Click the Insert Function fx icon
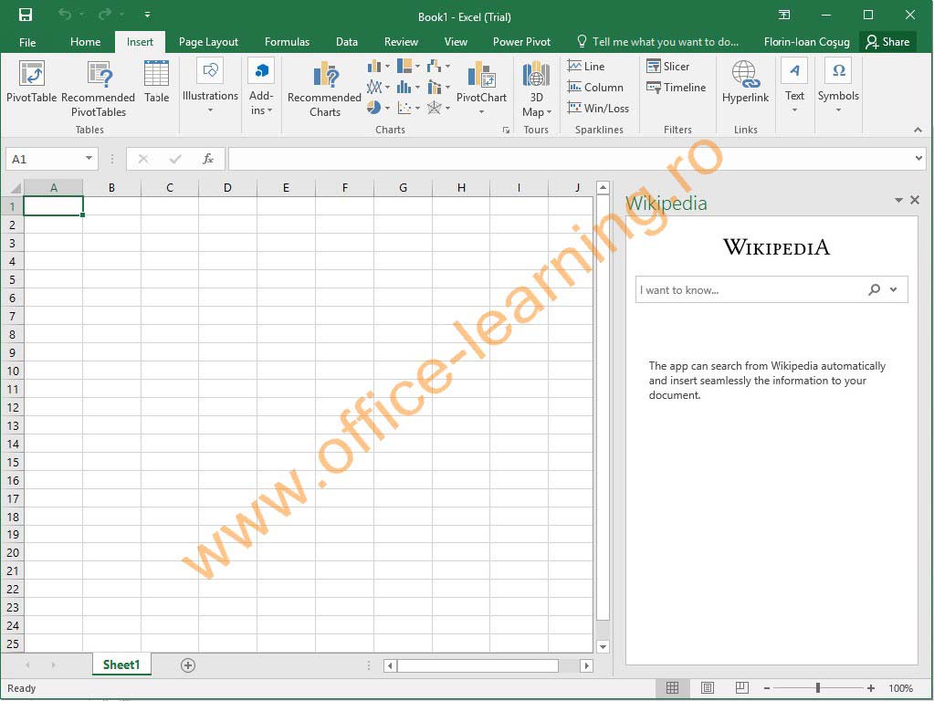Image resolution: width=934 pixels, height=701 pixels. click(208, 159)
